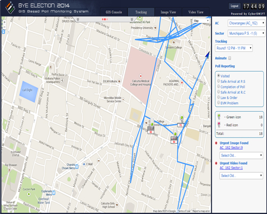Switch to the GIS Console tab
Screen dimensions: 267x214
[x=114, y=12]
